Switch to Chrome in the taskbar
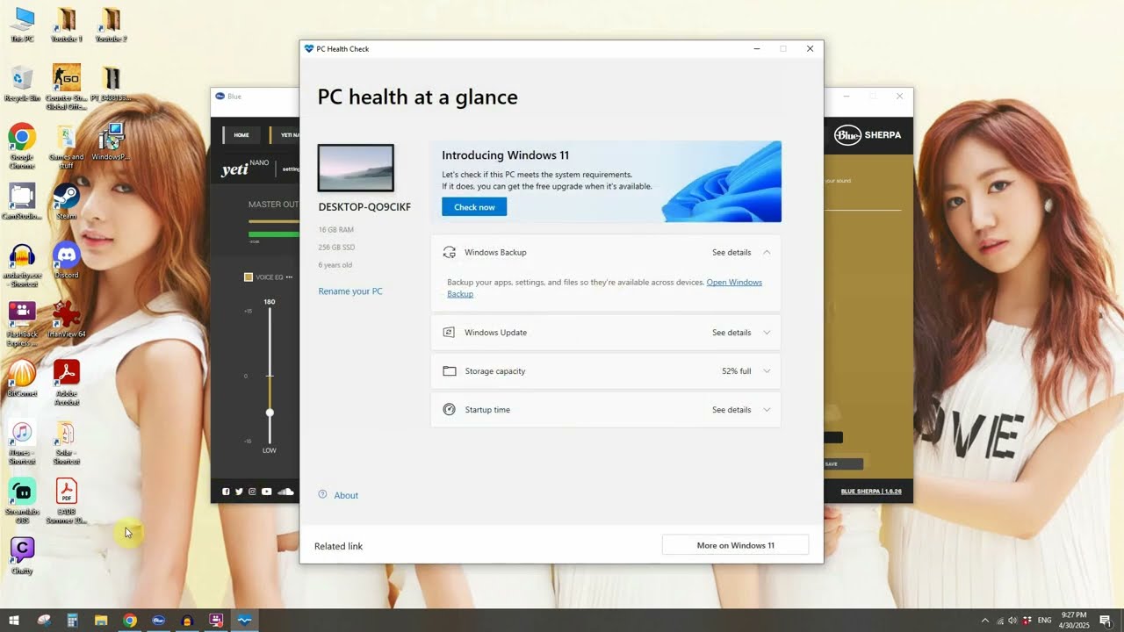The width and height of the screenshot is (1124, 632). pyautogui.click(x=130, y=621)
